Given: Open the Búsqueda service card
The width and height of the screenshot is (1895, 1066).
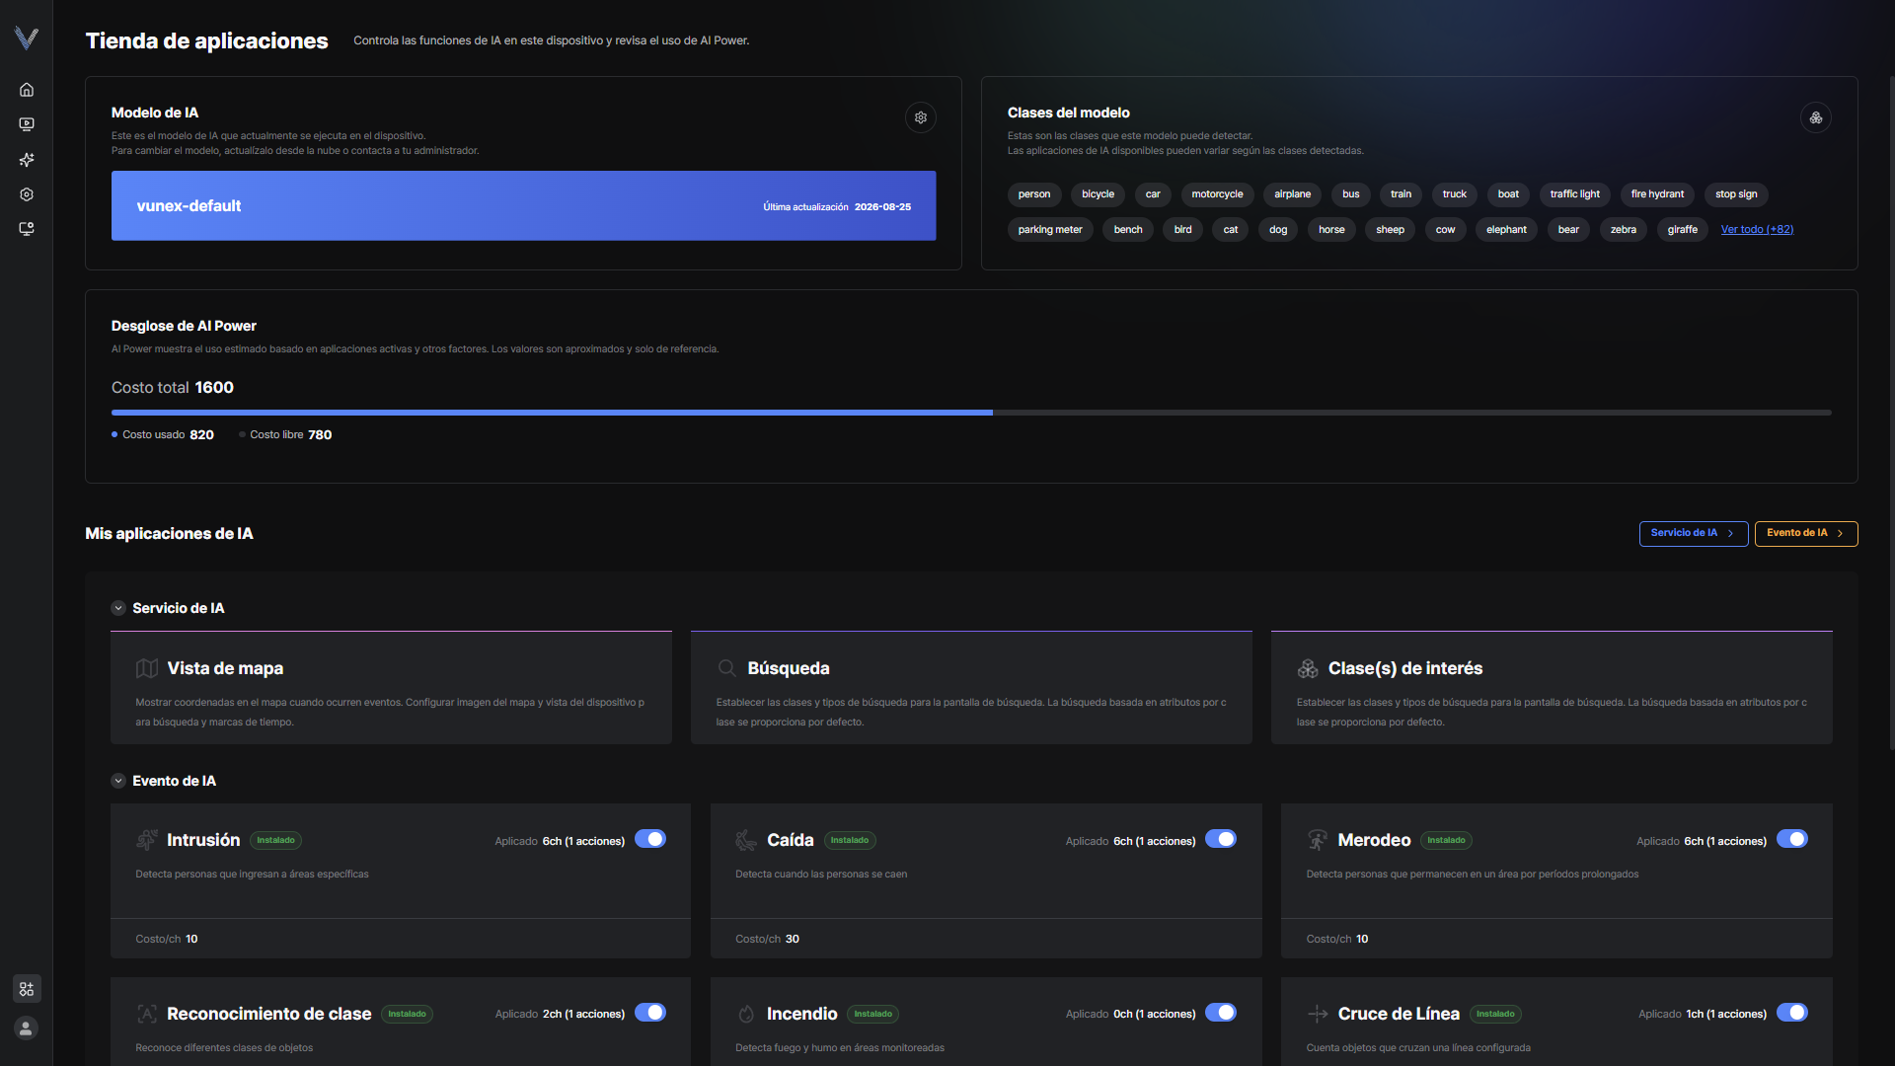Looking at the screenshot, I should point(971,688).
